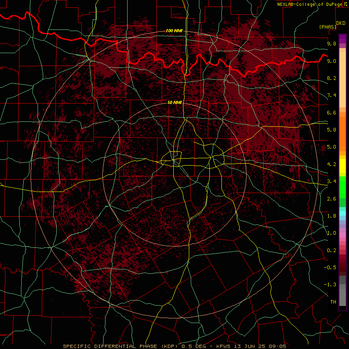This screenshot has width=349, height=349.
Task: Click the 50 NMI range ring label
Action: pos(174,102)
